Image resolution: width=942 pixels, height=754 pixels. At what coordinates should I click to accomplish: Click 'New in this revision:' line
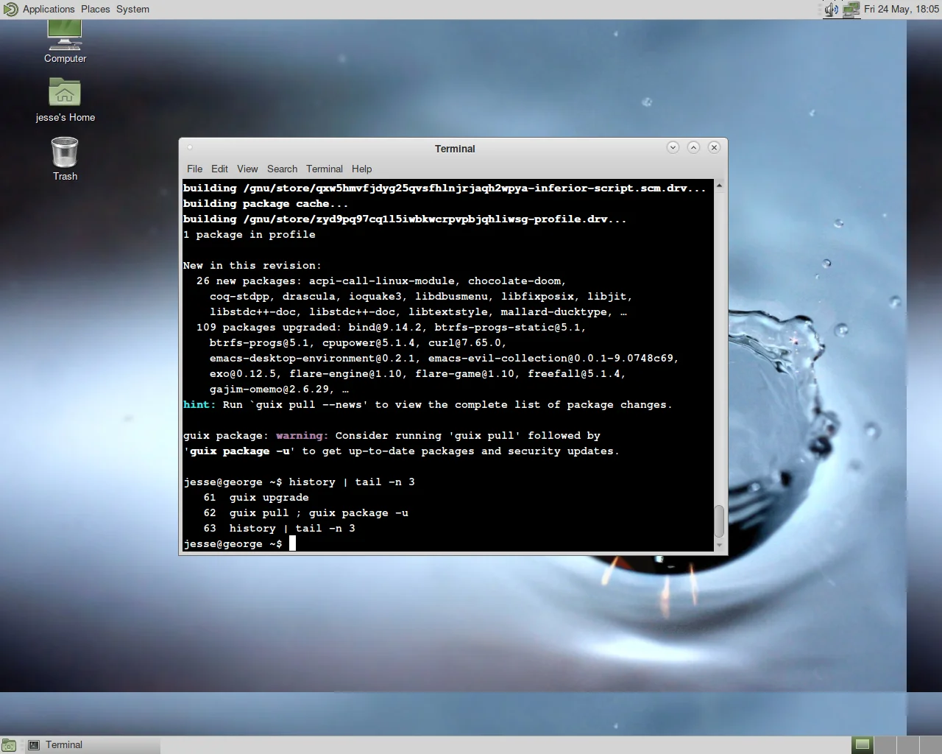pyautogui.click(x=252, y=265)
